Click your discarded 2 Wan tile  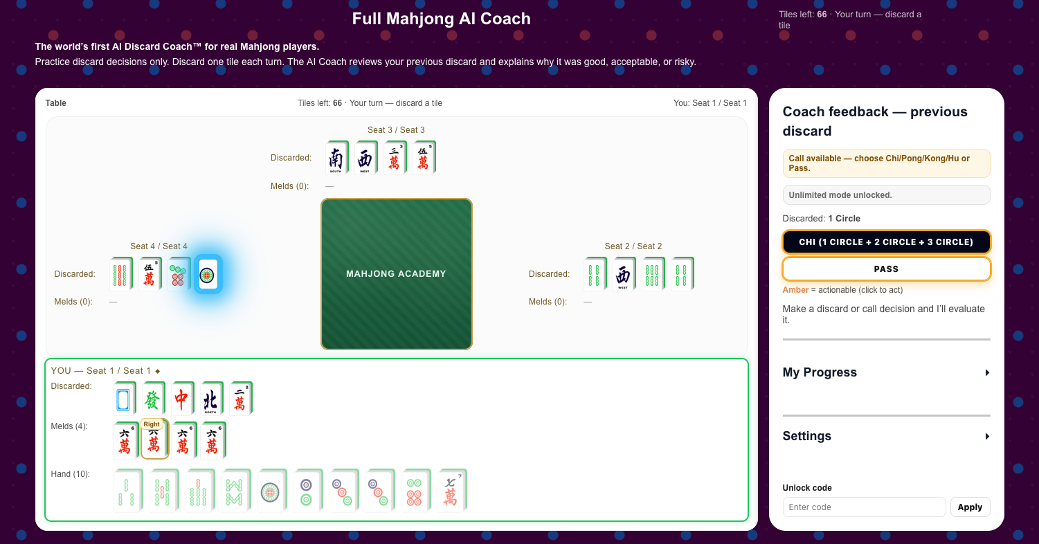[241, 399]
